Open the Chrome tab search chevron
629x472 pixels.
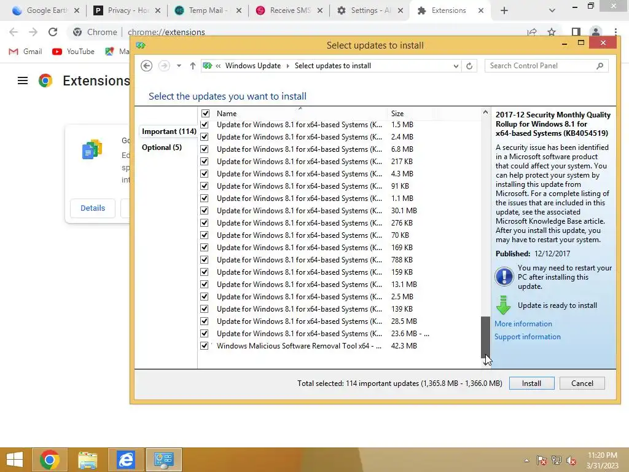[x=552, y=10]
